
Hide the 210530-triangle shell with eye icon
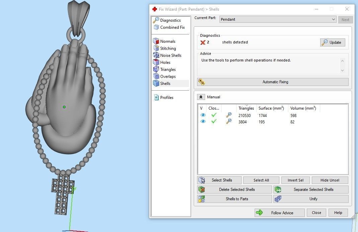[x=203, y=115]
